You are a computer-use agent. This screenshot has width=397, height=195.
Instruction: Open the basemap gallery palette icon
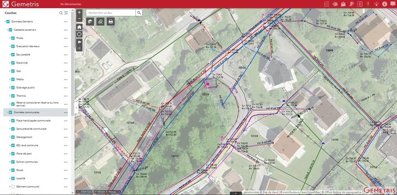click(334, 4)
